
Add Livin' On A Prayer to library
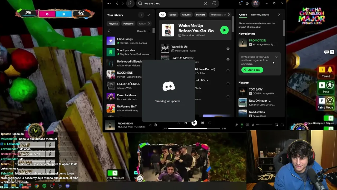tap(228, 60)
